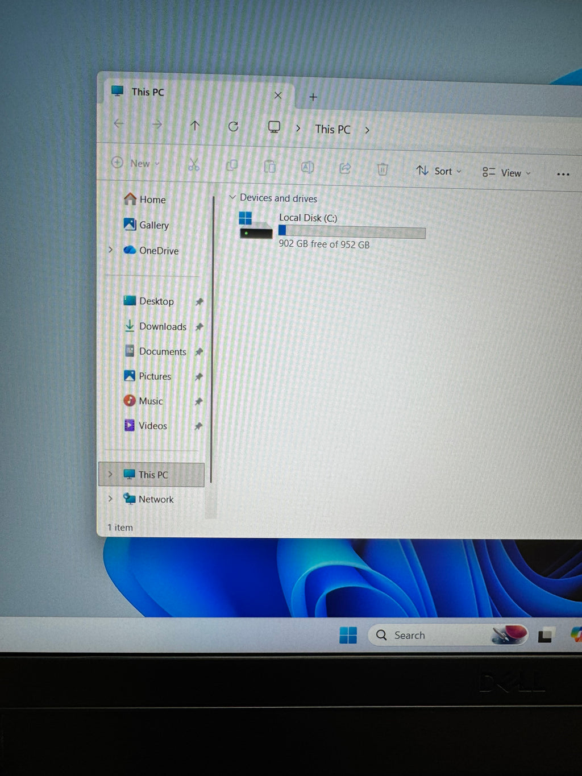582x776 pixels.
Task: Click the Local Disk capacity usage bar
Action: (352, 231)
